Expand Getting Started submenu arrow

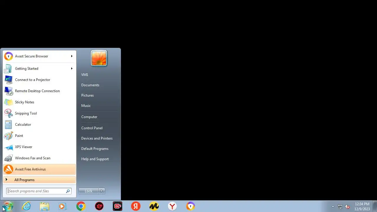(72, 69)
